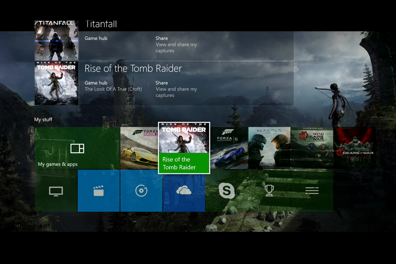
Task: Click the My games & apps window icon
Action: pyautogui.click(x=77, y=148)
